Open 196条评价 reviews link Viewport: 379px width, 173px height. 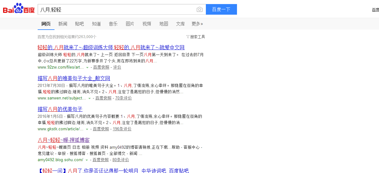click(x=122, y=129)
